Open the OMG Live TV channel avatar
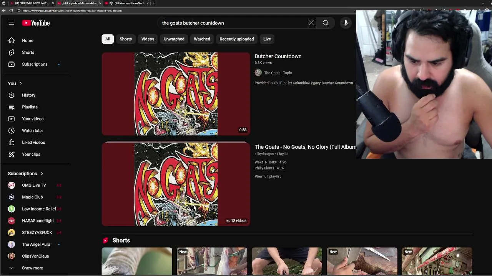Screen dimensions: 492x276 12,185
